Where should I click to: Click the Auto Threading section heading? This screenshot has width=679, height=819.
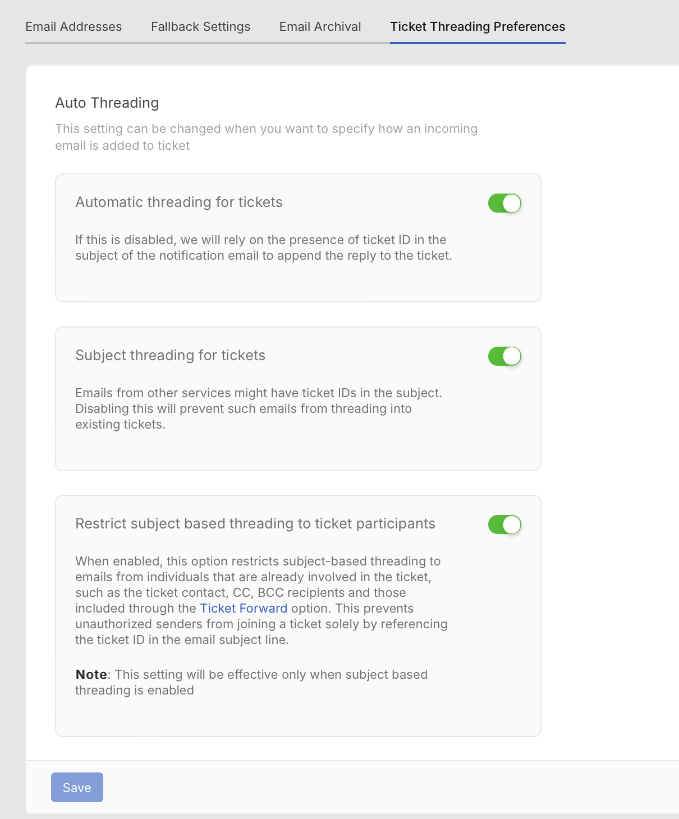[107, 103]
